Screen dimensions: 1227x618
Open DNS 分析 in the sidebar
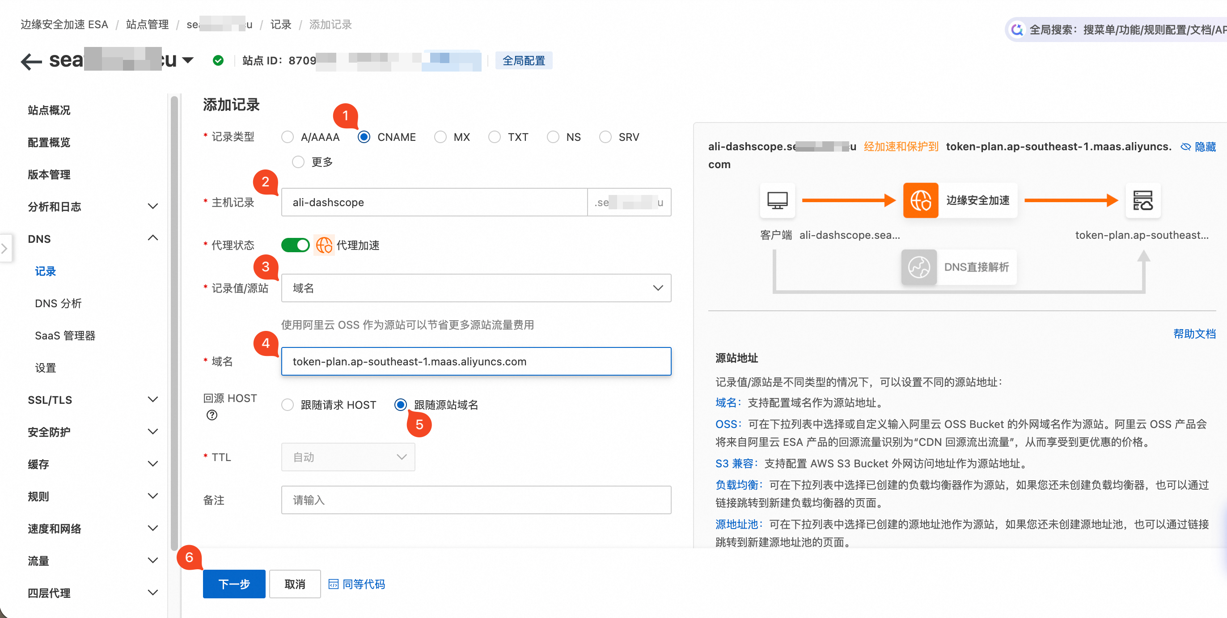tap(58, 303)
